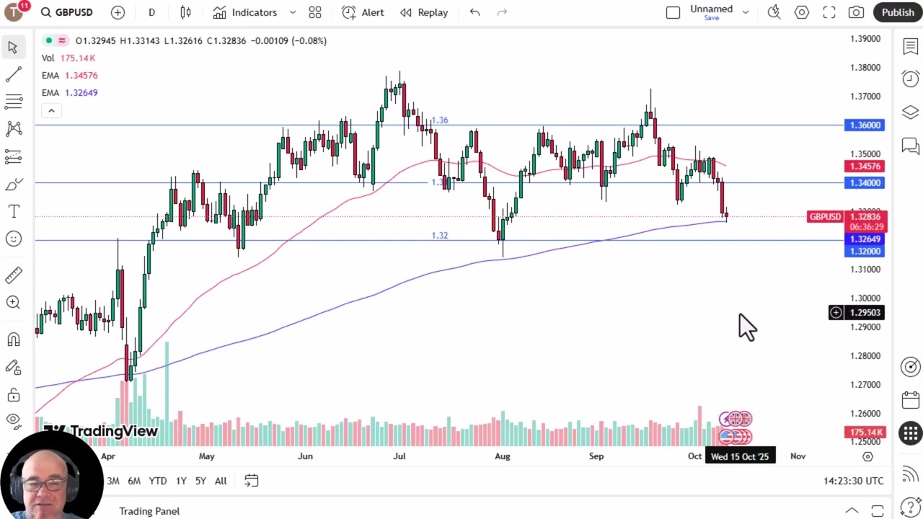The height and width of the screenshot is (519, 923).
Task: Open chart settings gear icon
Action: click(x=802, y=12)
